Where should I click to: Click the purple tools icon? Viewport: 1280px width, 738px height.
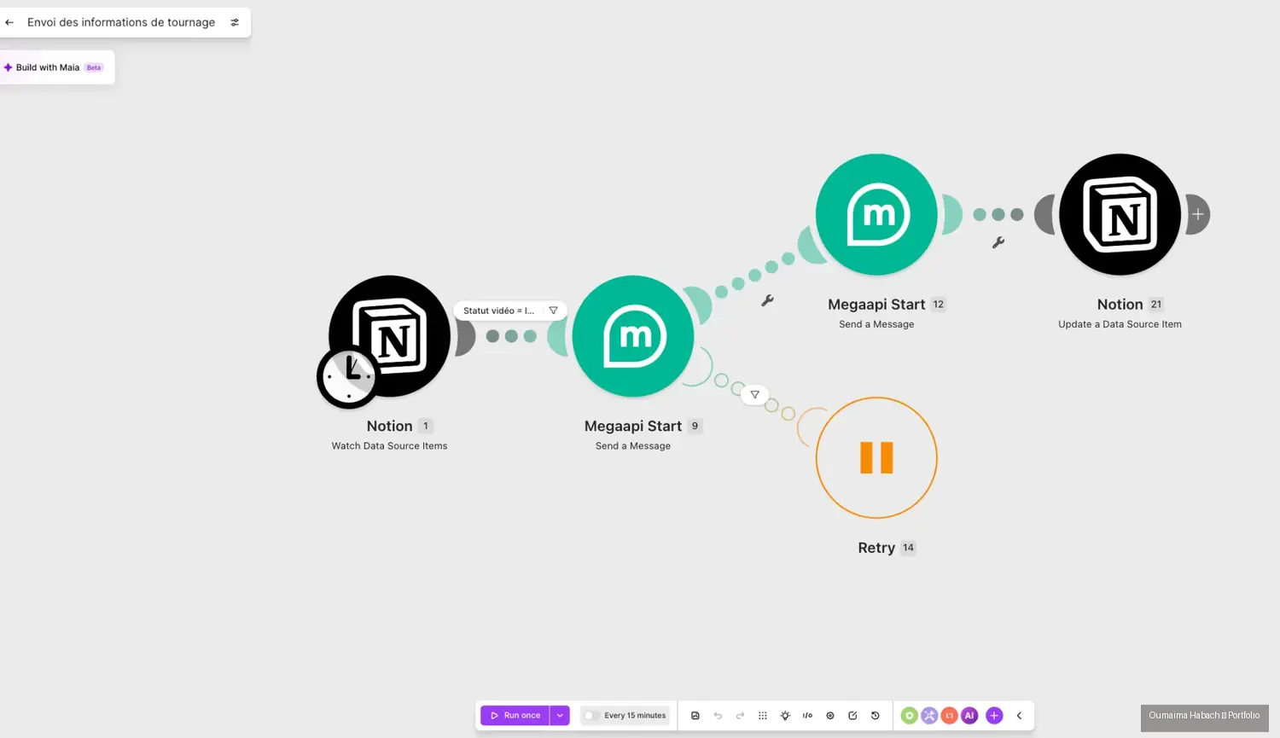(x=929, y=716)
